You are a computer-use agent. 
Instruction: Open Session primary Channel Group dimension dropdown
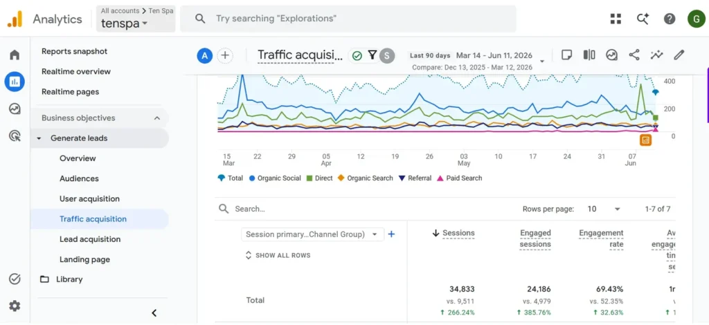tap(312, 234)
